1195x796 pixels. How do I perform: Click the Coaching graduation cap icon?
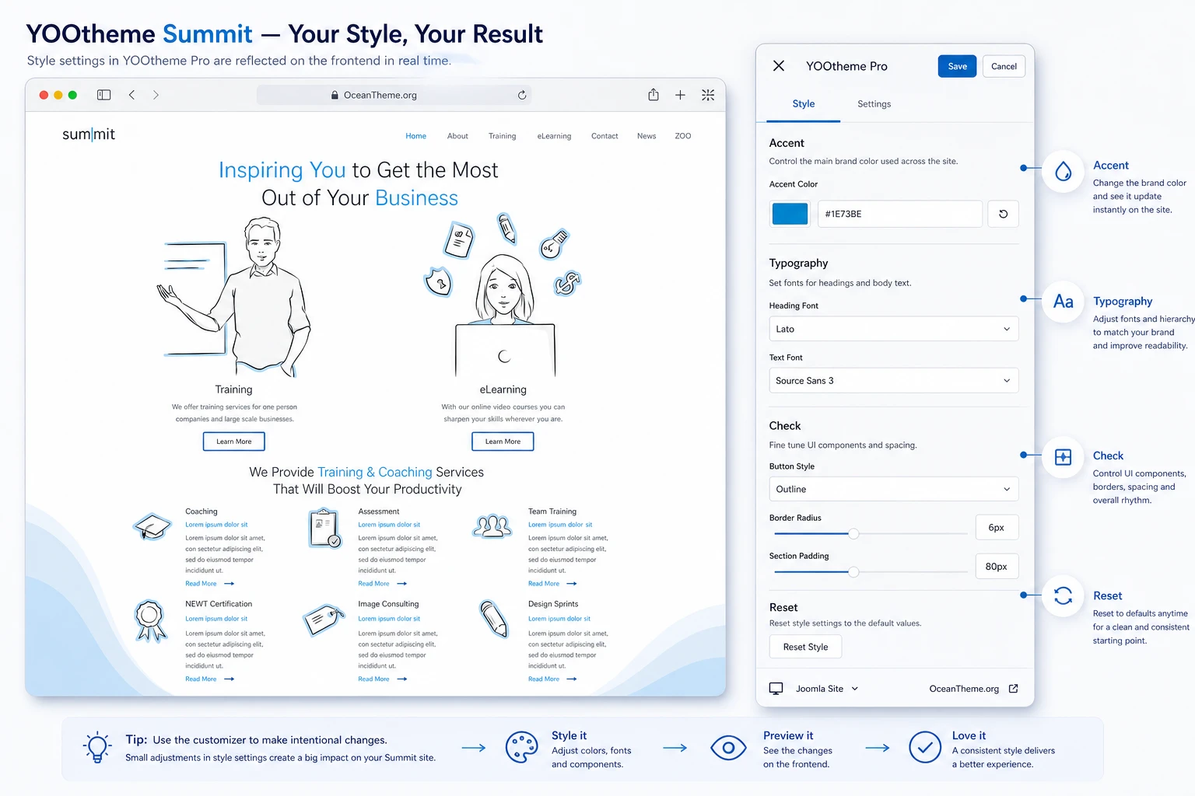coord(152,526)
